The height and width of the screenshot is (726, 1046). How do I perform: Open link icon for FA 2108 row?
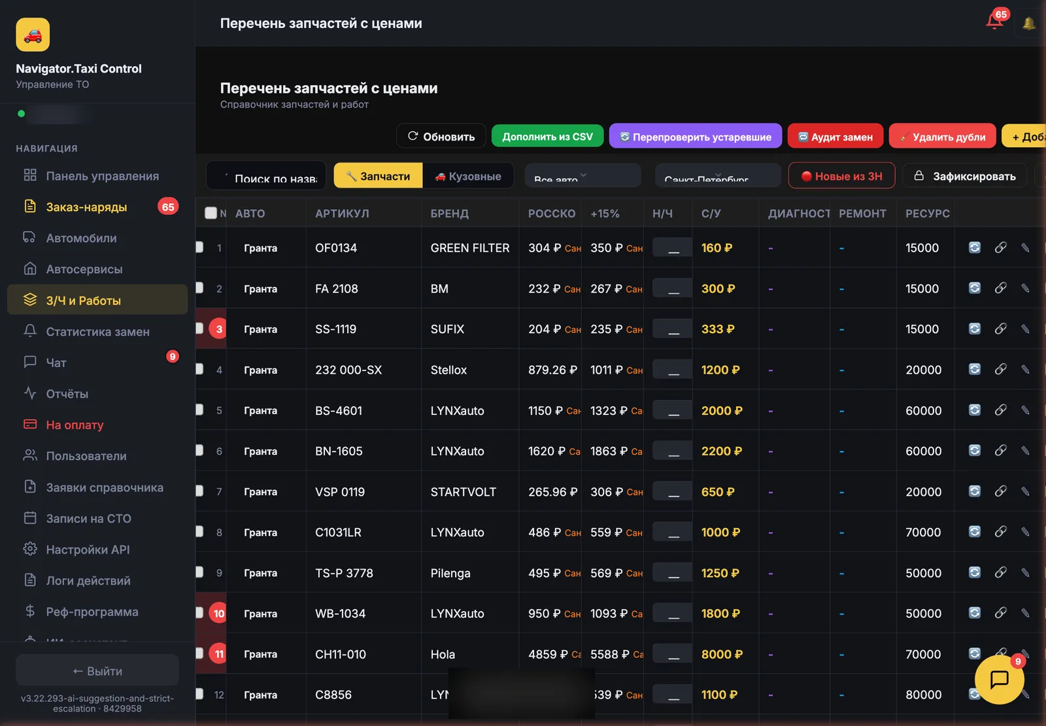click(1000, 288)
